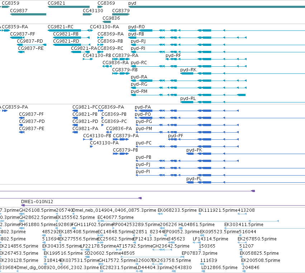Screen dimensions: 305x273
Task: Click transcript CG8379-RB label
Action: [125, 70]
